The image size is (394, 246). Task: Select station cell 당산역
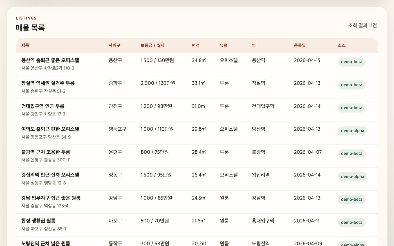(258, 129)
